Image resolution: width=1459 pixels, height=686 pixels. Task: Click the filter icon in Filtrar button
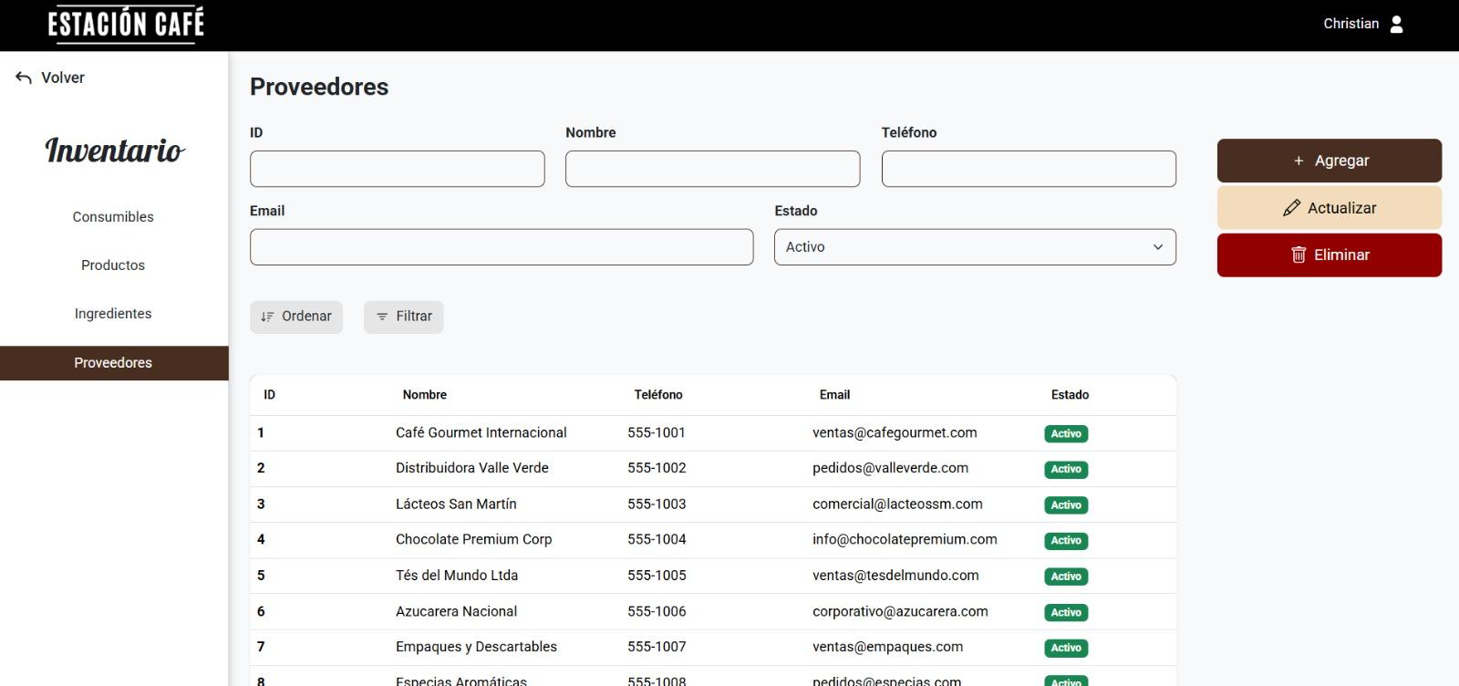point(382,317)
